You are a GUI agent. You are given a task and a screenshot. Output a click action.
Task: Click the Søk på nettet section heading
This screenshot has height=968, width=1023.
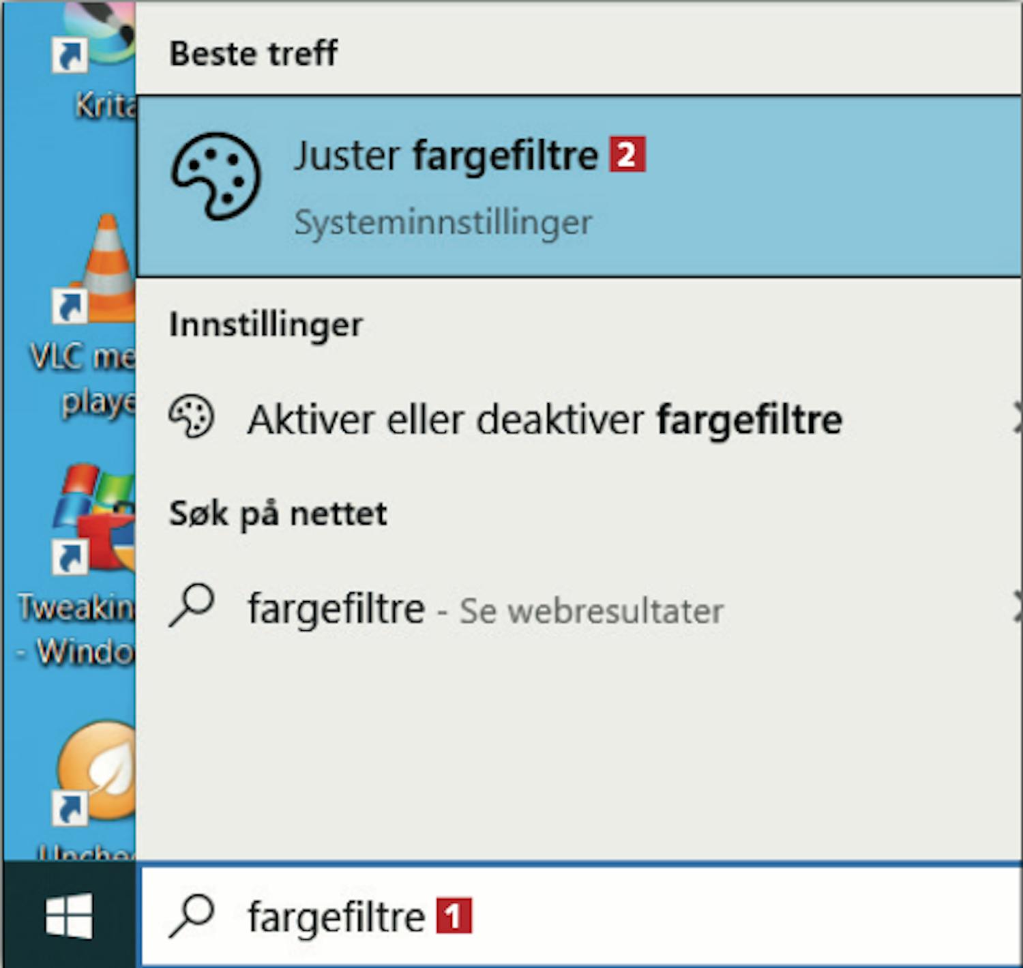click(278, 514)
